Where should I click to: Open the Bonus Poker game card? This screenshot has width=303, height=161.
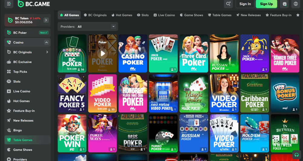pyautogui.click(x=285, y=93)
